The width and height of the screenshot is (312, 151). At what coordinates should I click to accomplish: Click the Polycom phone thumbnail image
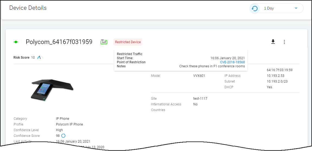(x=52, y=90)
